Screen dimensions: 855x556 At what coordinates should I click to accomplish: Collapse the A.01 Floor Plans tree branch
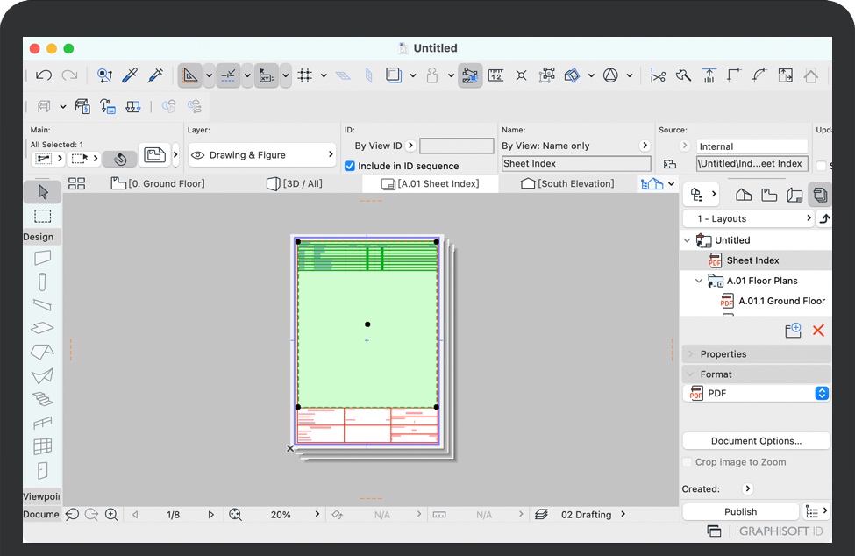(x=699, y=280)
